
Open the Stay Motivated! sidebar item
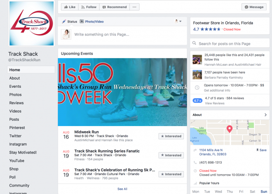pos(23,152)
